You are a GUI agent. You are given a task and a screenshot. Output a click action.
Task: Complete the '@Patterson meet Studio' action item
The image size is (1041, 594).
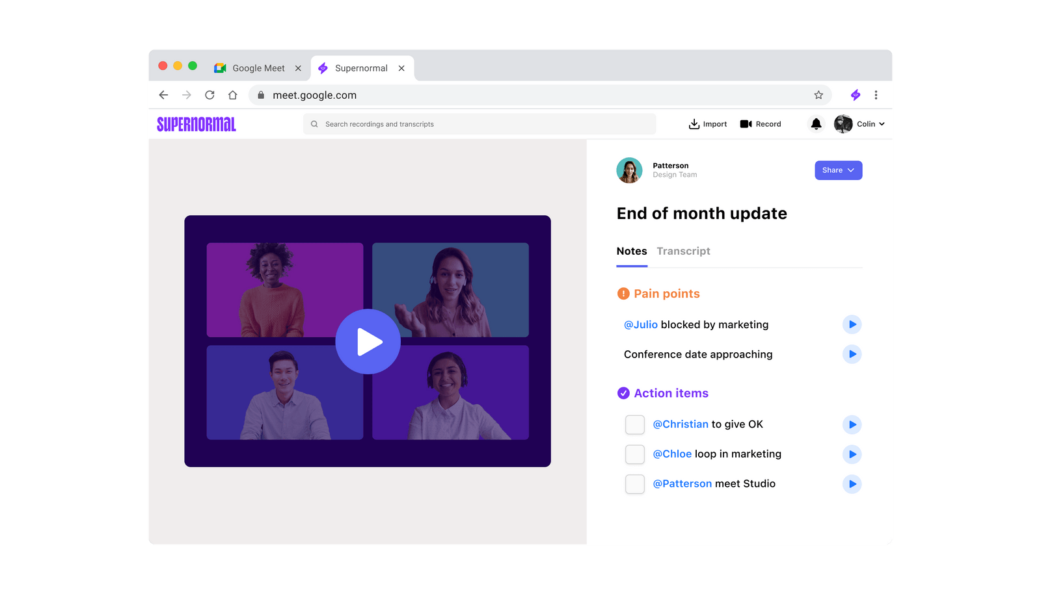[x=634, y=484]
